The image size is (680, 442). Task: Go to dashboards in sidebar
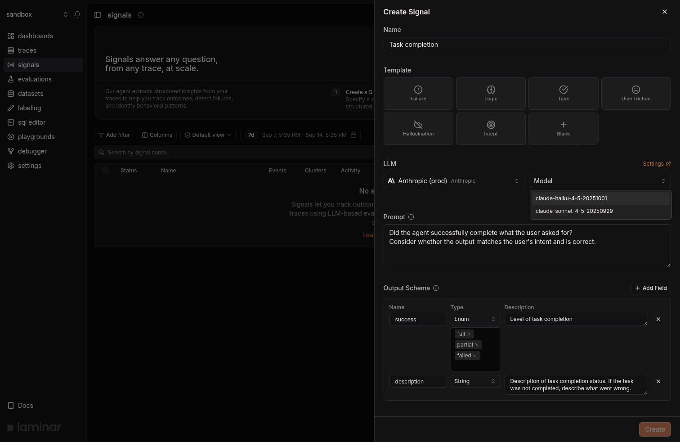(x=43, y=36)
